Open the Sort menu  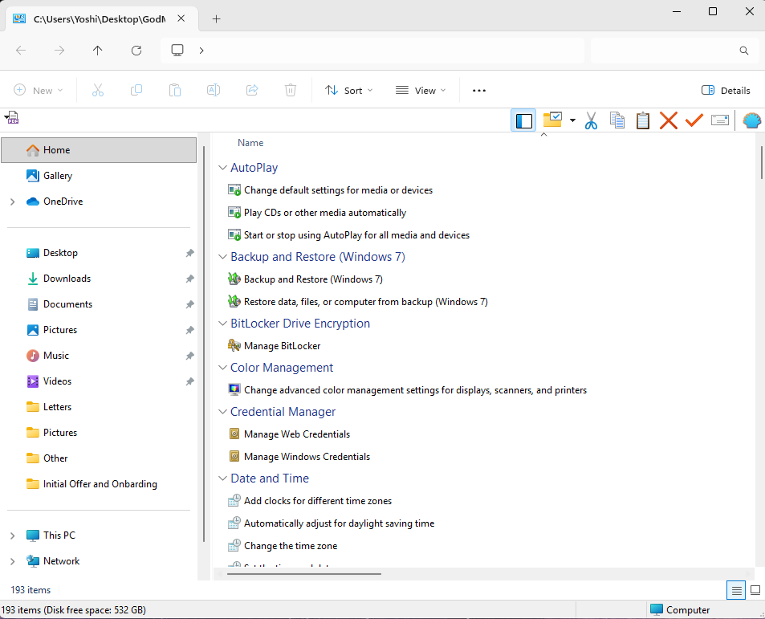pyautogui.click(x=349, y=91)
